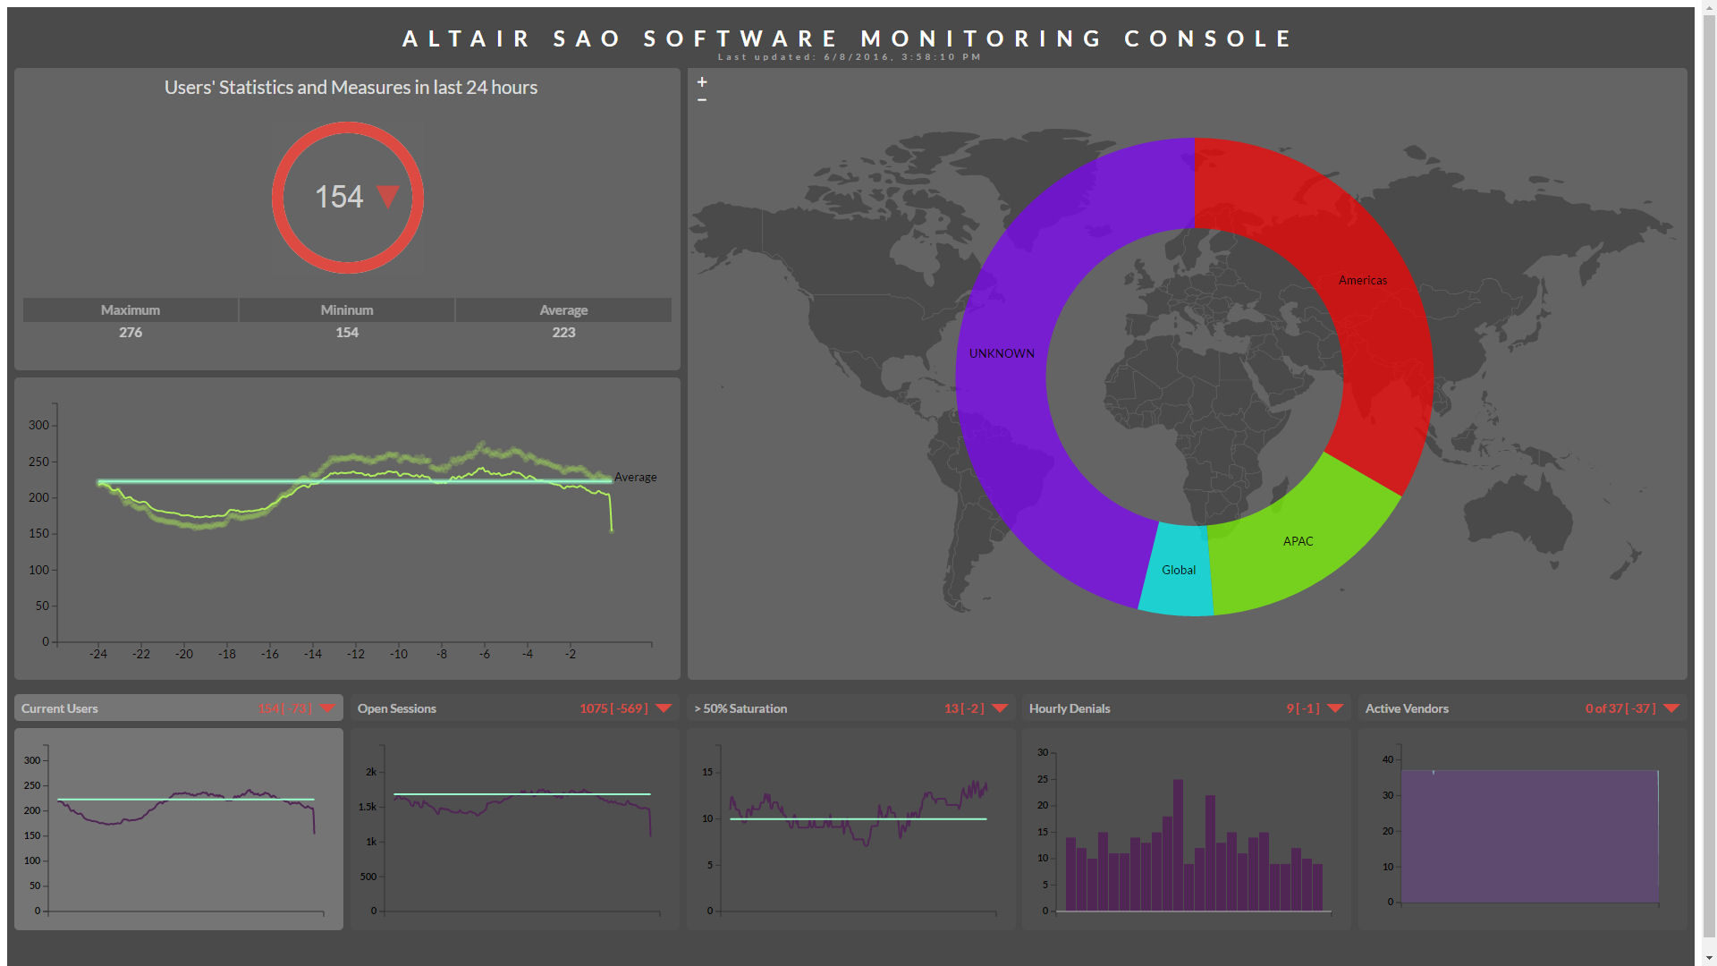The image size is (1717, 966).
Task: Toggle the APAC segment in the donut chart
Action: tap(1298, 541)
